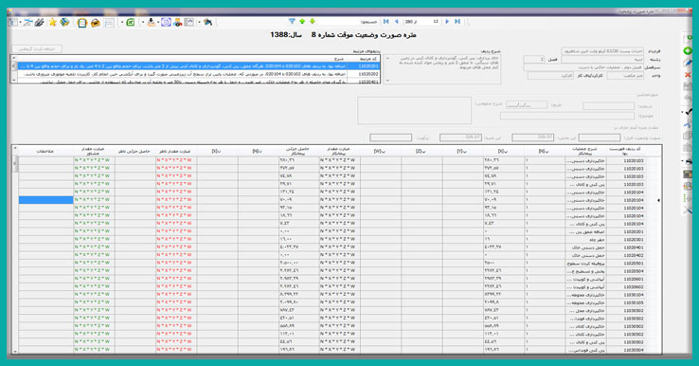Click the red X delete icon in sidebar
Image resolution: width=699 pixels, height=366 pixels.
[688, 75]
